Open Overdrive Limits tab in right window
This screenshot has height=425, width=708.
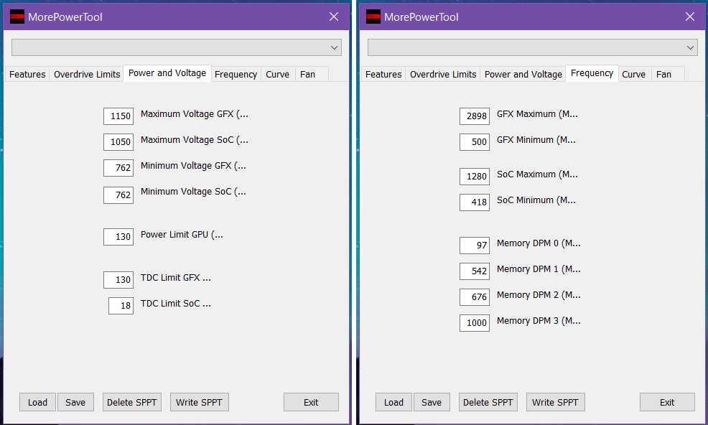click(x=443, y=74)
